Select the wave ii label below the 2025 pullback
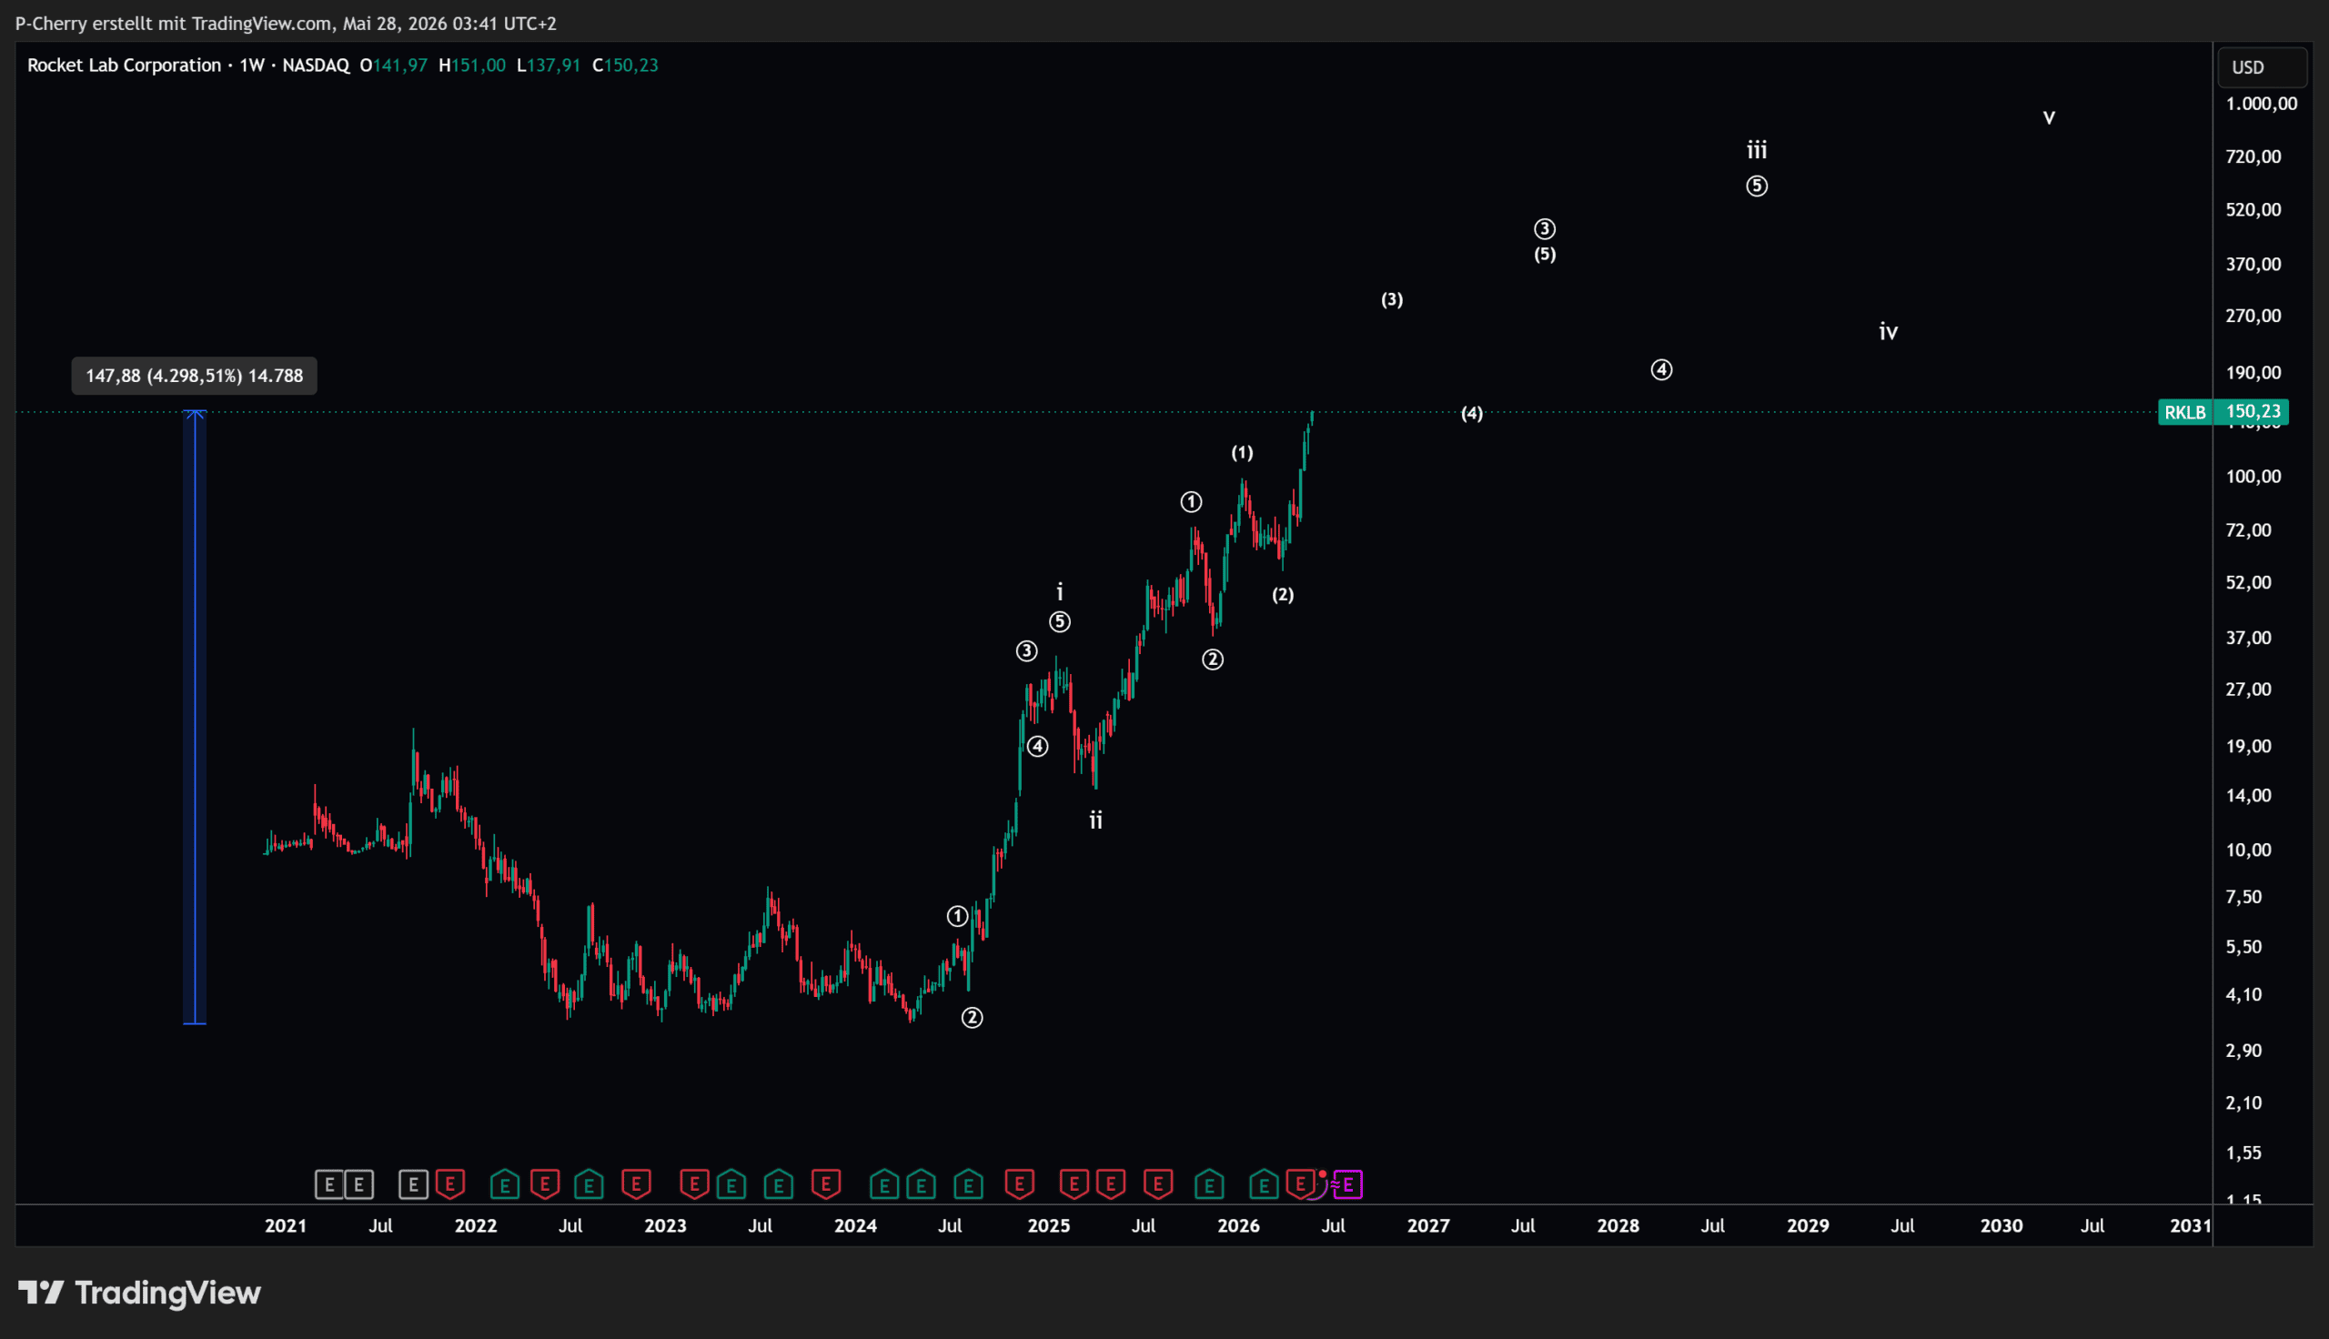 tap(1096, 821)
